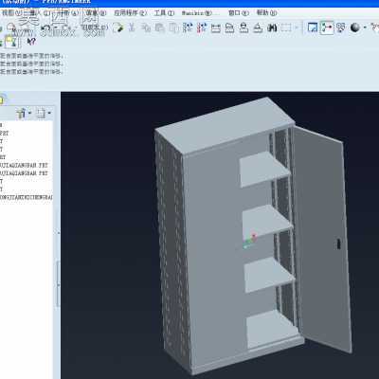Screen dimensions: 379x379
Task: Click the Copy toolbar icon
Action: tap(146, 27)
